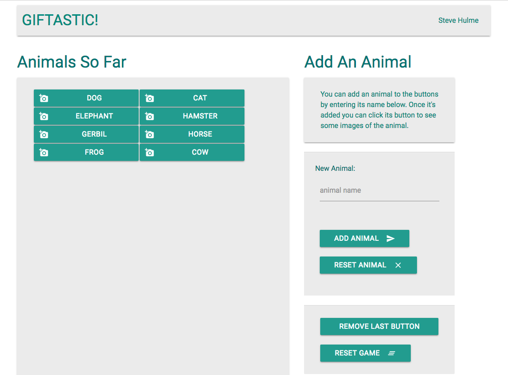Click the GIFTASTIC! title in the header
The width and height of the screenshot is (508, 375).
(x=60, y=20)
